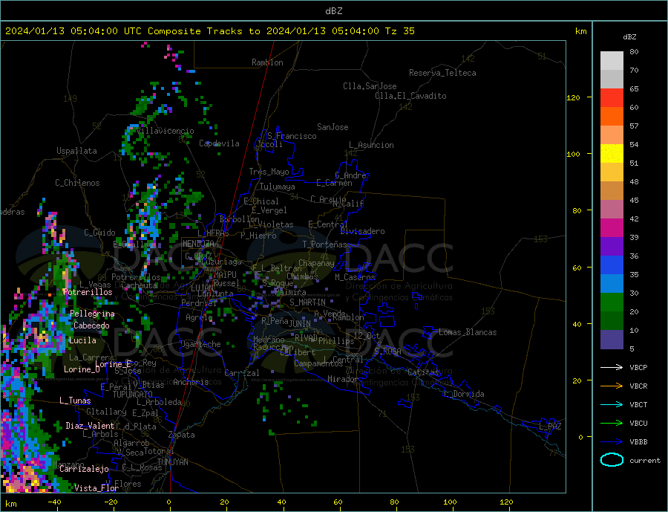The width and height of the screenshot is (668, 512).
Task: Click the 'Villavicencio' map label
Action: point(166,131)
